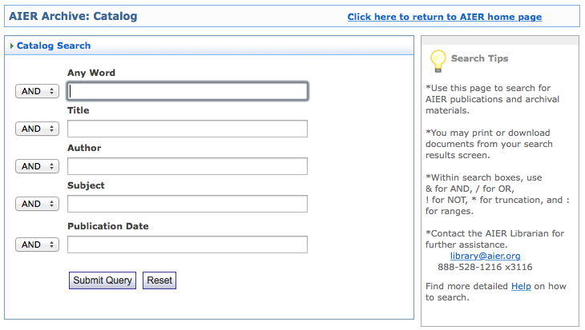Open the AND dropdown beside Publication Date

tap(37, 245)
